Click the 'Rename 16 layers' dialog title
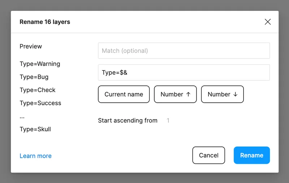Image resolution: width=289 pixels, height=183 pixels. 45,22
